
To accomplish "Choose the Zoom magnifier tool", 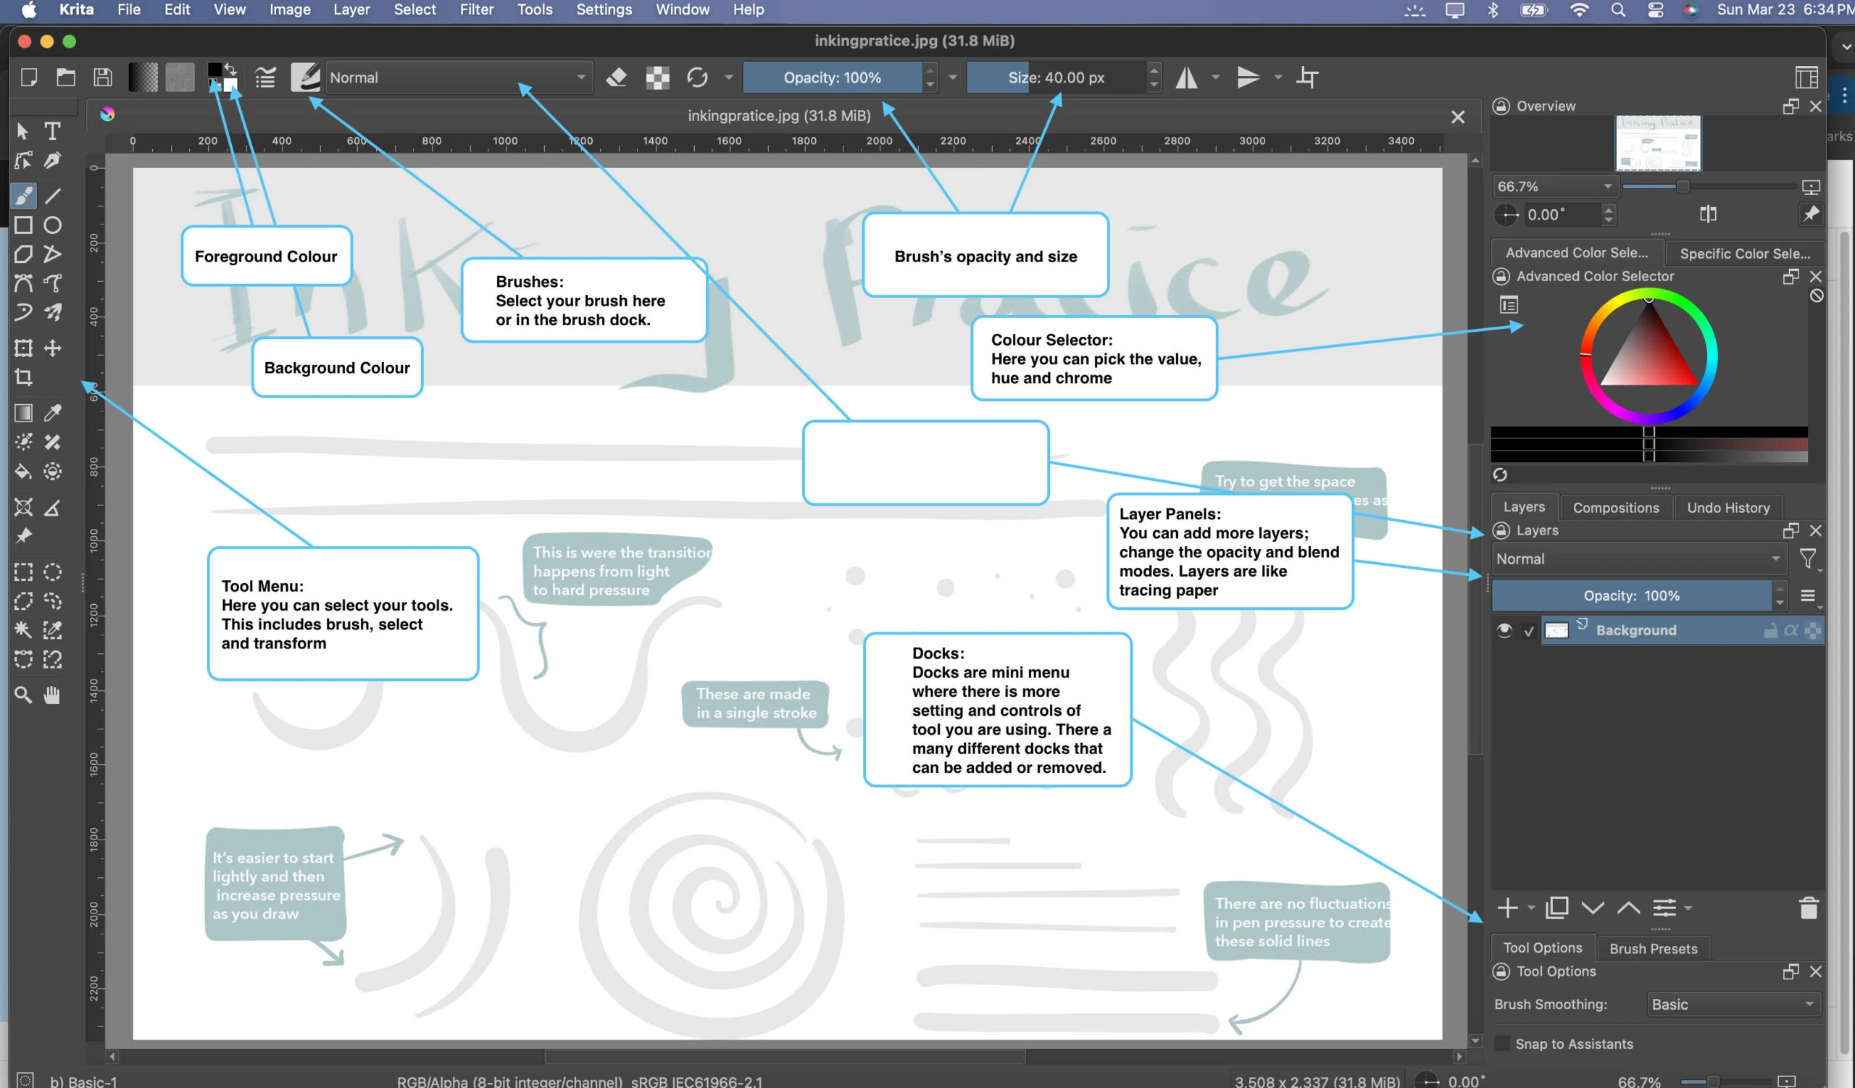I will [x=24, y=695].
